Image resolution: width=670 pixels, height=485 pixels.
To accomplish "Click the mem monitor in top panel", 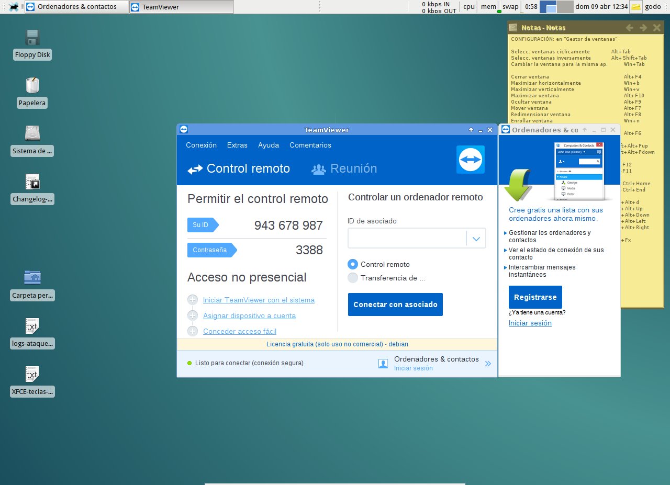I will click(x=488, y=7).
